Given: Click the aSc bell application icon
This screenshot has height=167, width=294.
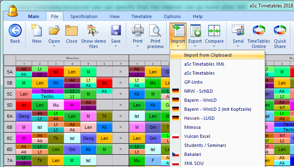Looking at the screenshot, I should (x=13, y=11).
